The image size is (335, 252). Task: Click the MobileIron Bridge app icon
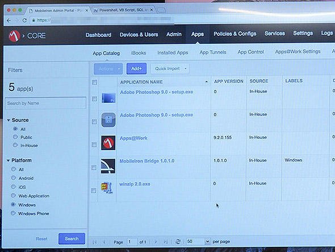108,166
